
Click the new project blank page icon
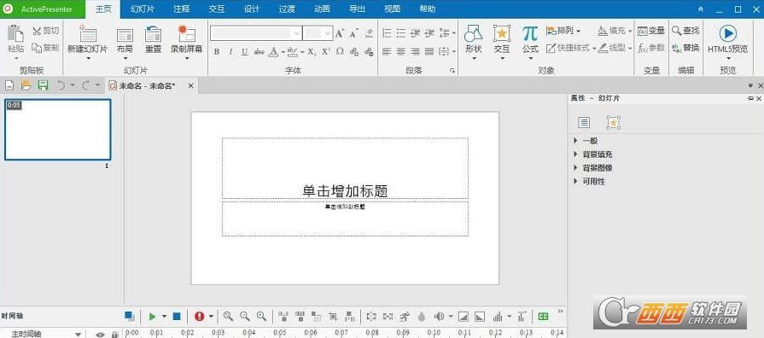(x=9, y=85)
